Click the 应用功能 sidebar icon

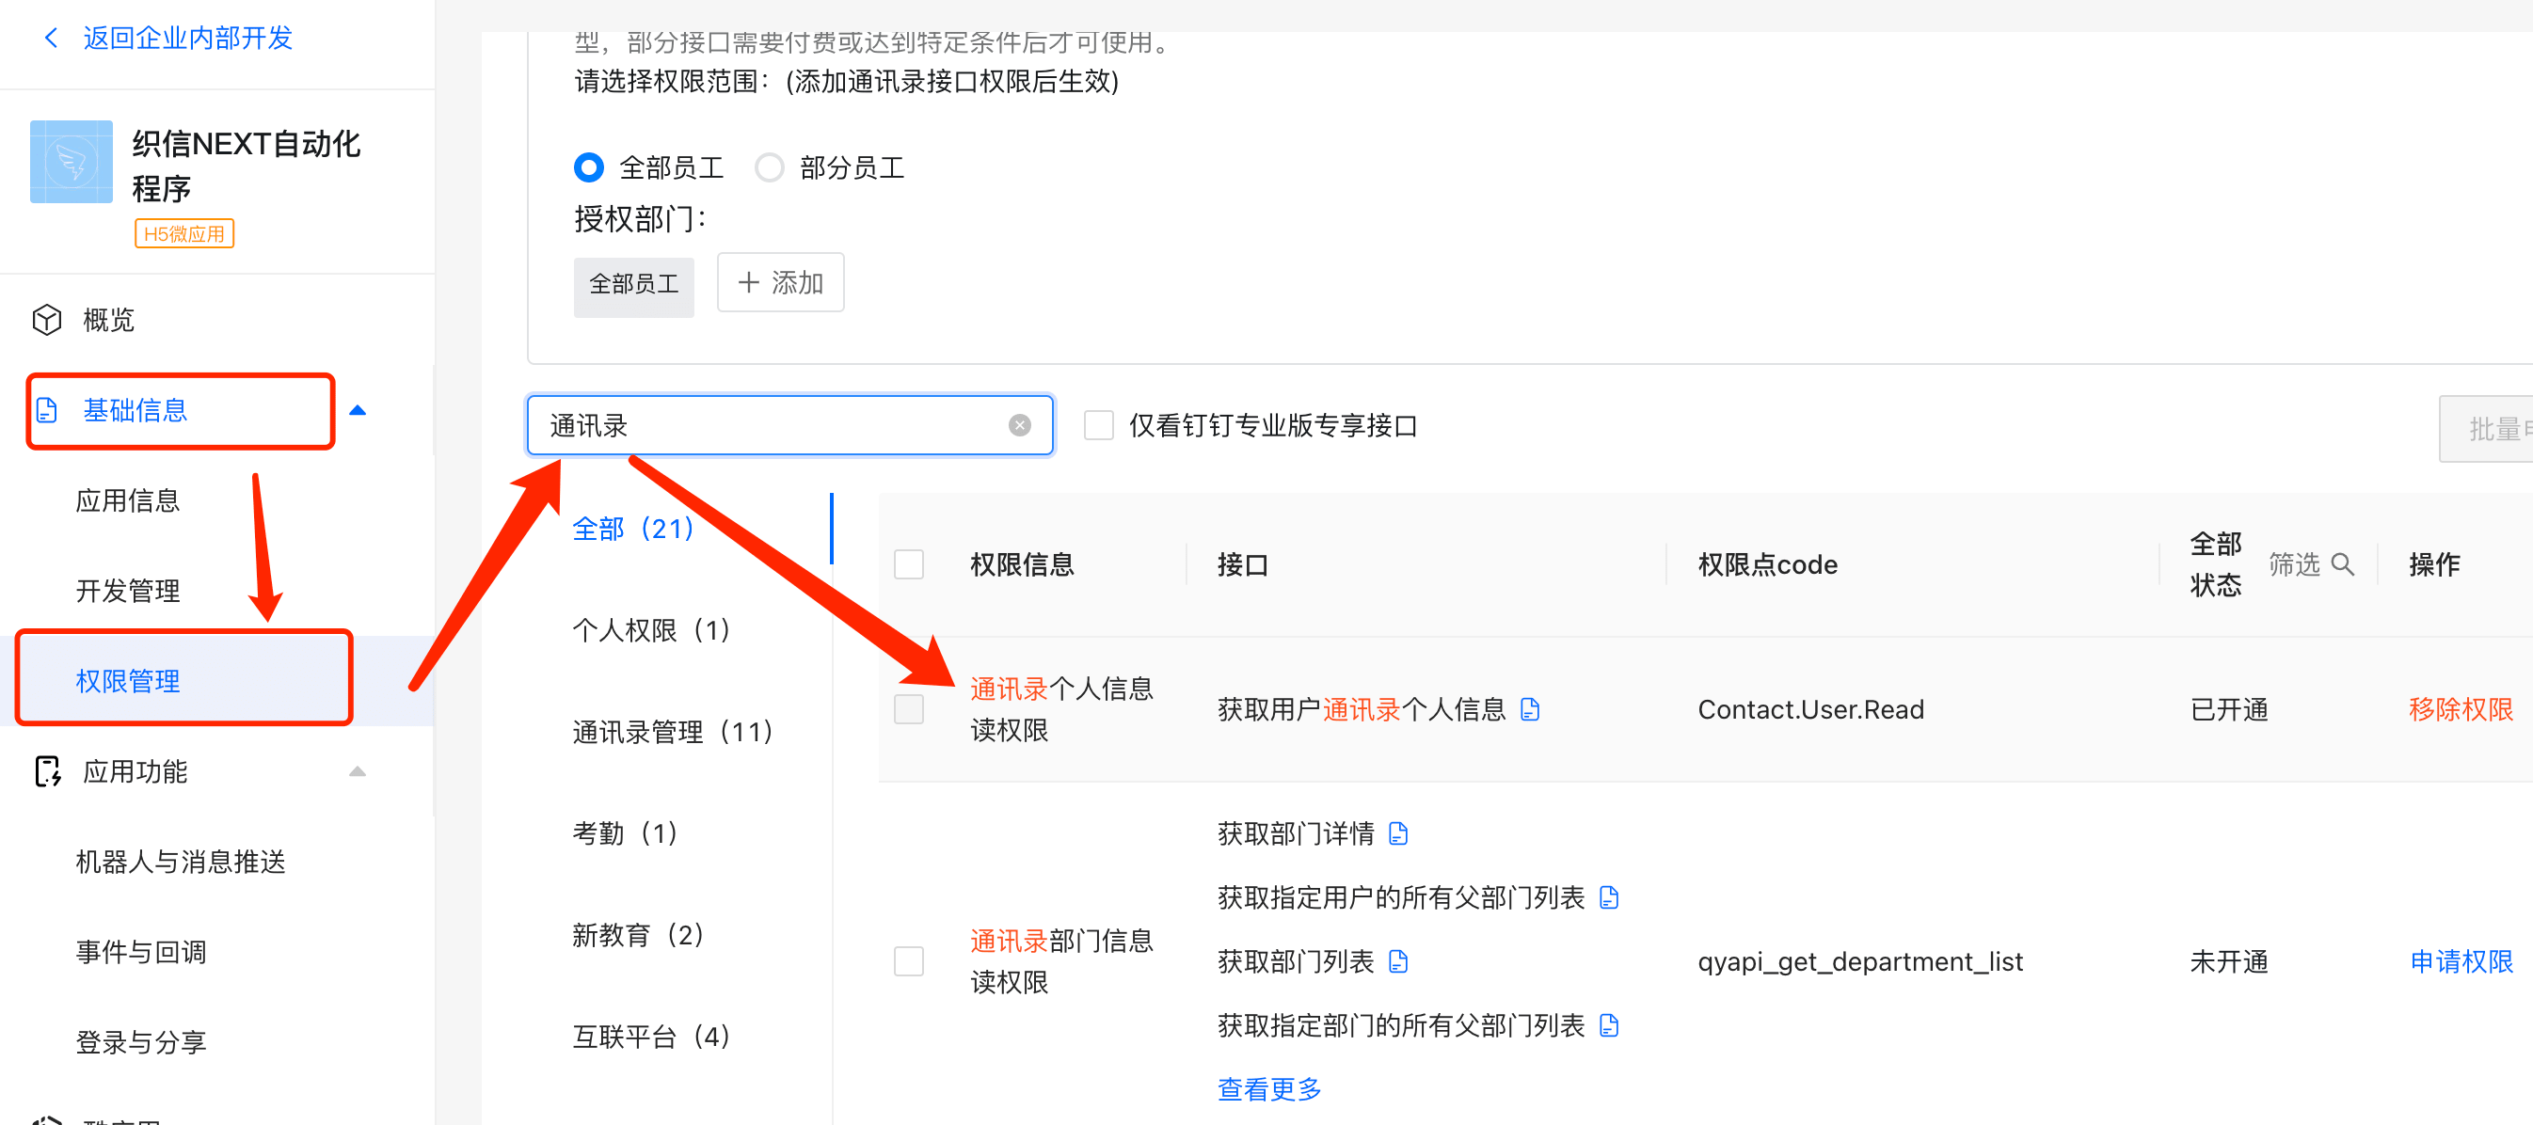[46, 772]
